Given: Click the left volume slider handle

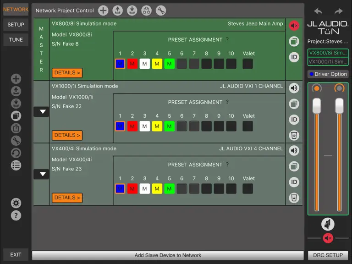Looking at the screenshot, I should (317, 106).
